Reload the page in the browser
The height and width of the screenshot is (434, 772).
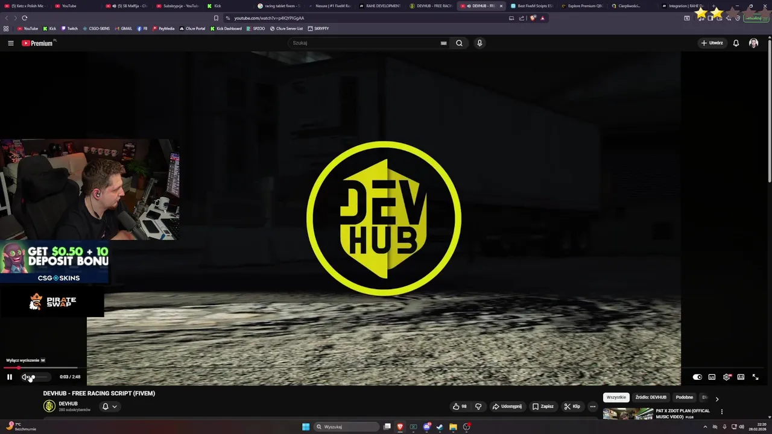tap(24, 18)
